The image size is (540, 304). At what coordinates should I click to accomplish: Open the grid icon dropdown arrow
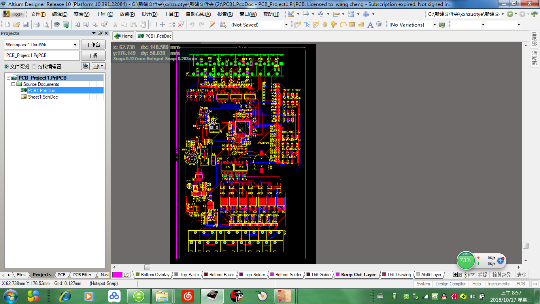373,14
